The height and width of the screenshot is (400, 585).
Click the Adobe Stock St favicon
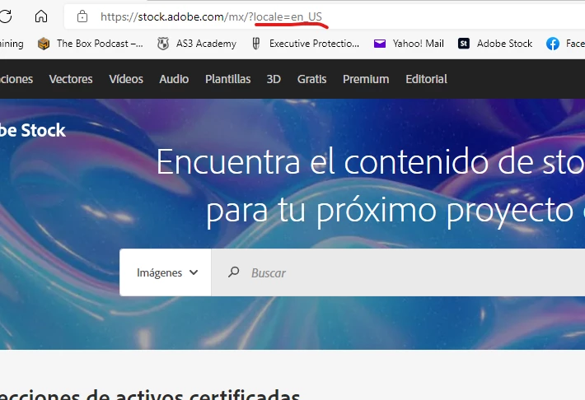[x=464, y=44]
